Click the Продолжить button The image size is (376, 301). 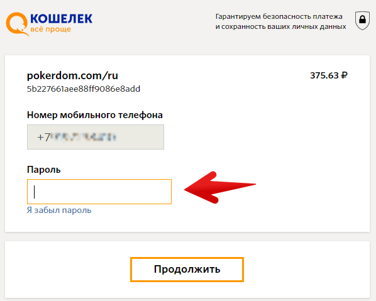pos(187,270)
